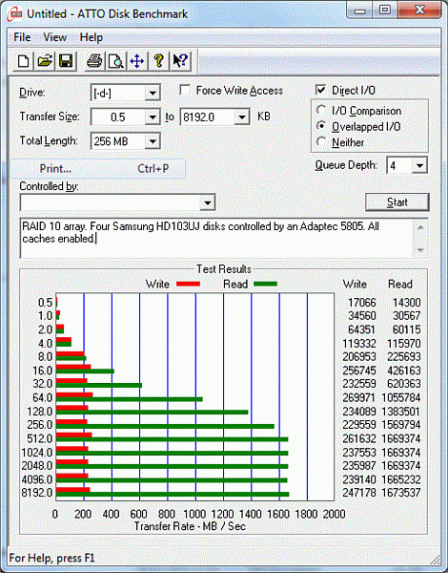Image resolution: width=448 pixels, height=573 pixels.
Task: Click the read value 1665232
Action: tap(400, 479)
